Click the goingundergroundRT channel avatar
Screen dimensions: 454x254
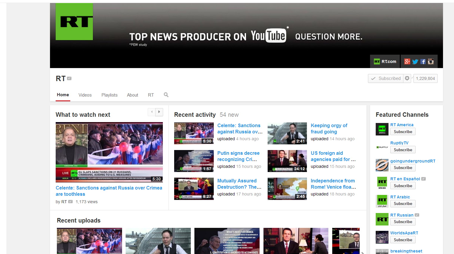click(x=382, y=165)
